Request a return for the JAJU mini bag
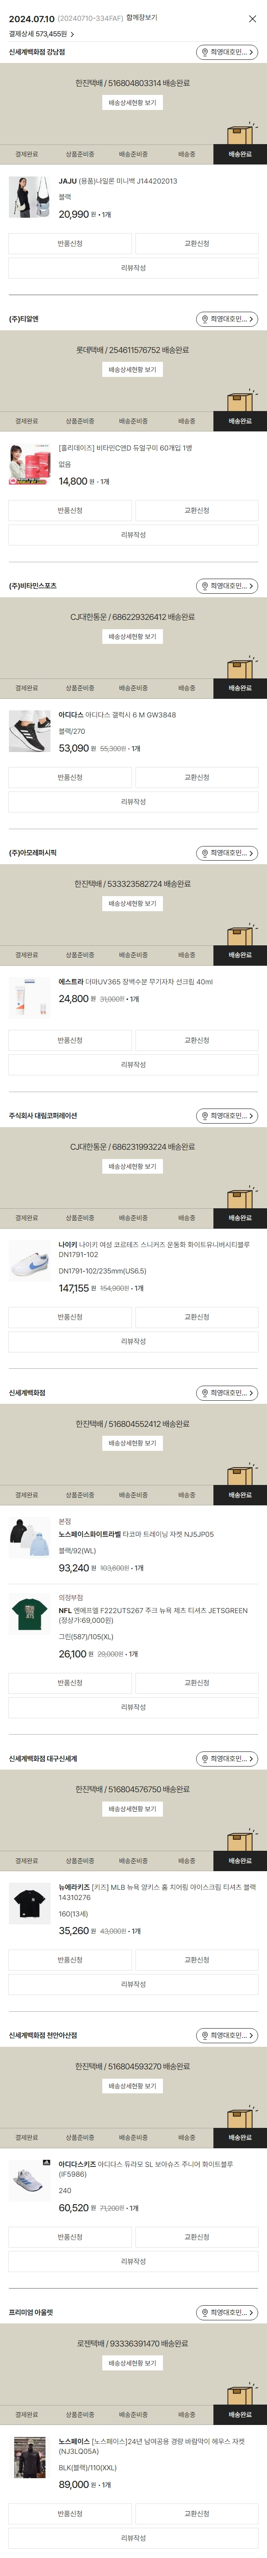Screen dimensions: 267x2558 point(70,243)
